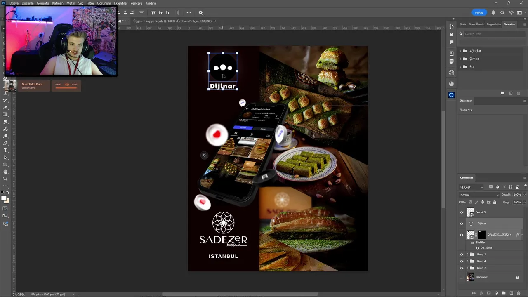Create new pattern group folder button
This screenshot has height=297, width=528.
(x=503, y=93)
